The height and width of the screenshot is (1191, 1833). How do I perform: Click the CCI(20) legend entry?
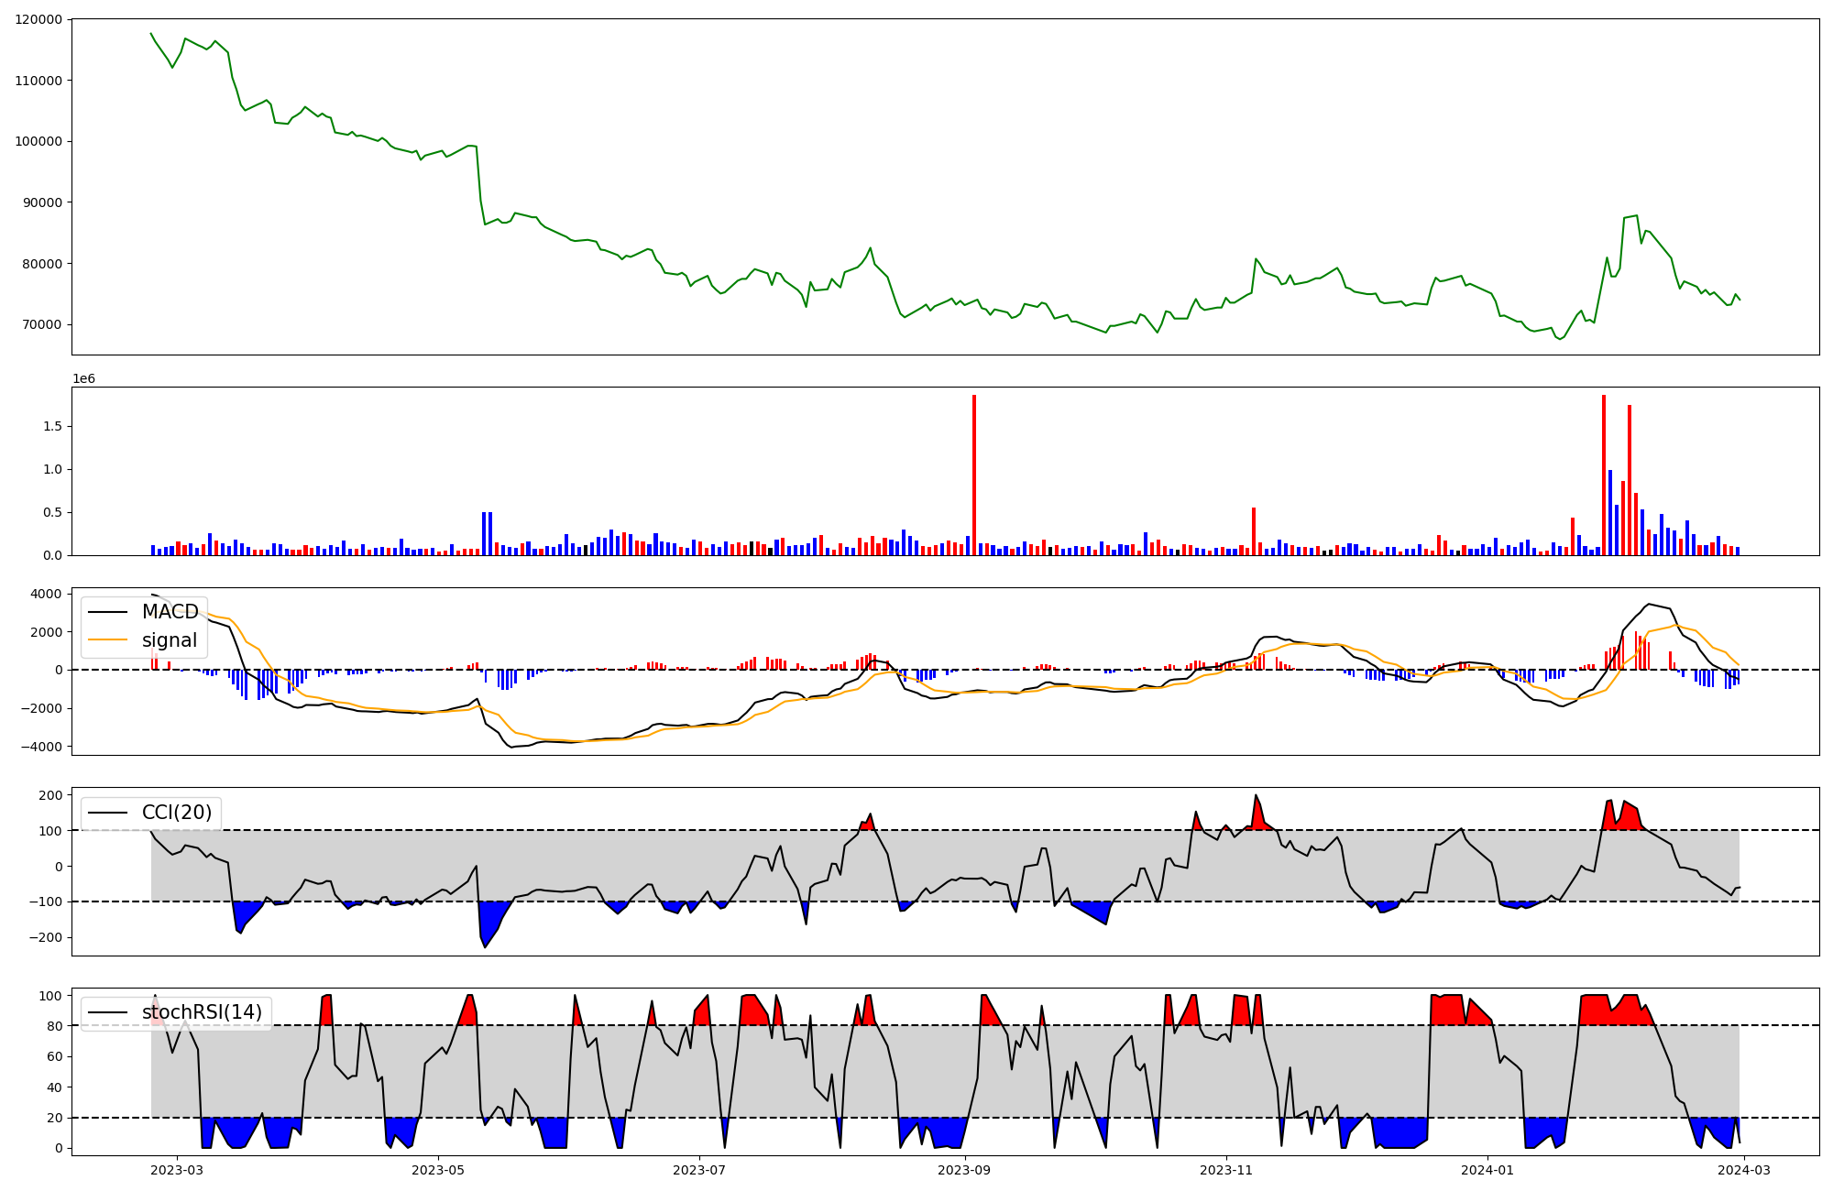[x=177, y=813]
